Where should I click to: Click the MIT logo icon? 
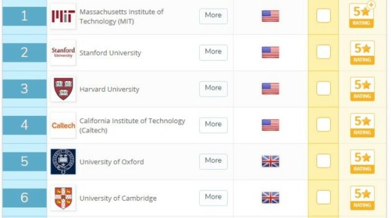click(x=63, y=16)
